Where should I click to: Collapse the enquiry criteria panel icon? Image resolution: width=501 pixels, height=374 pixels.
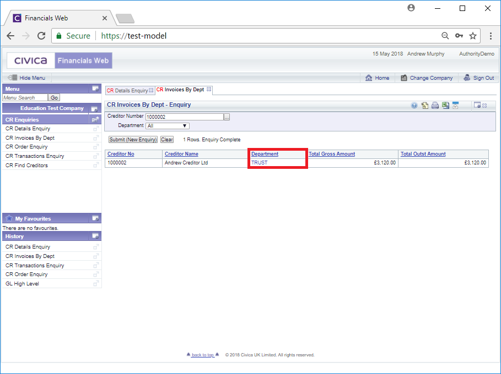455,106
